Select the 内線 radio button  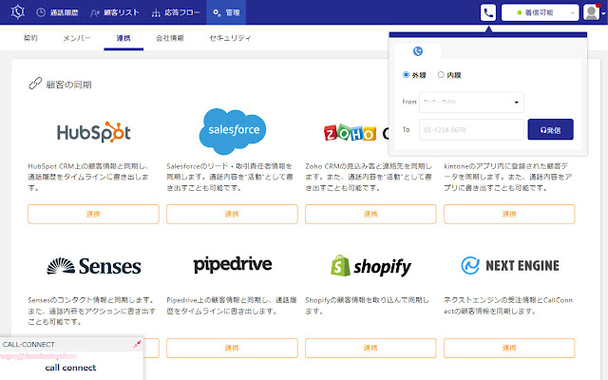(x=441, y=74)
